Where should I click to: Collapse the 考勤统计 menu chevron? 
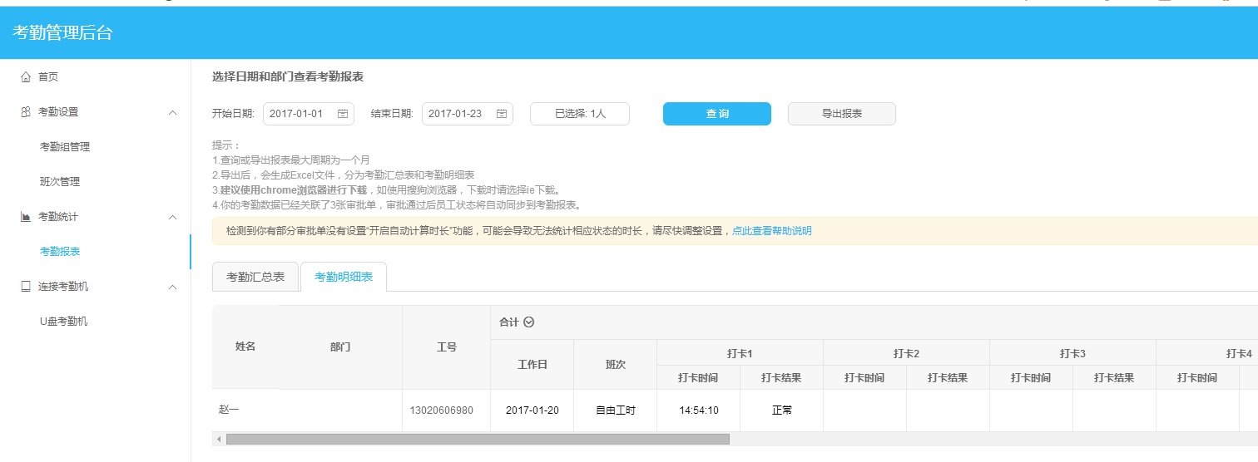pos(172,217)
